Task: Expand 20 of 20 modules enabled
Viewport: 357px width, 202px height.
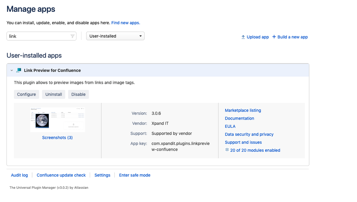Action: pos(255,150)
